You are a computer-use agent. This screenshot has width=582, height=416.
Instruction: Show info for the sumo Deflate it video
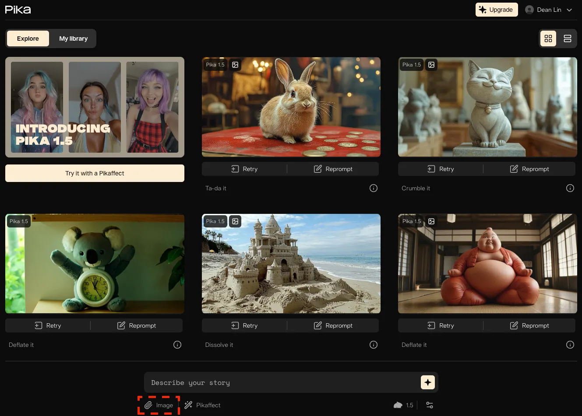[x=570, y=345]
